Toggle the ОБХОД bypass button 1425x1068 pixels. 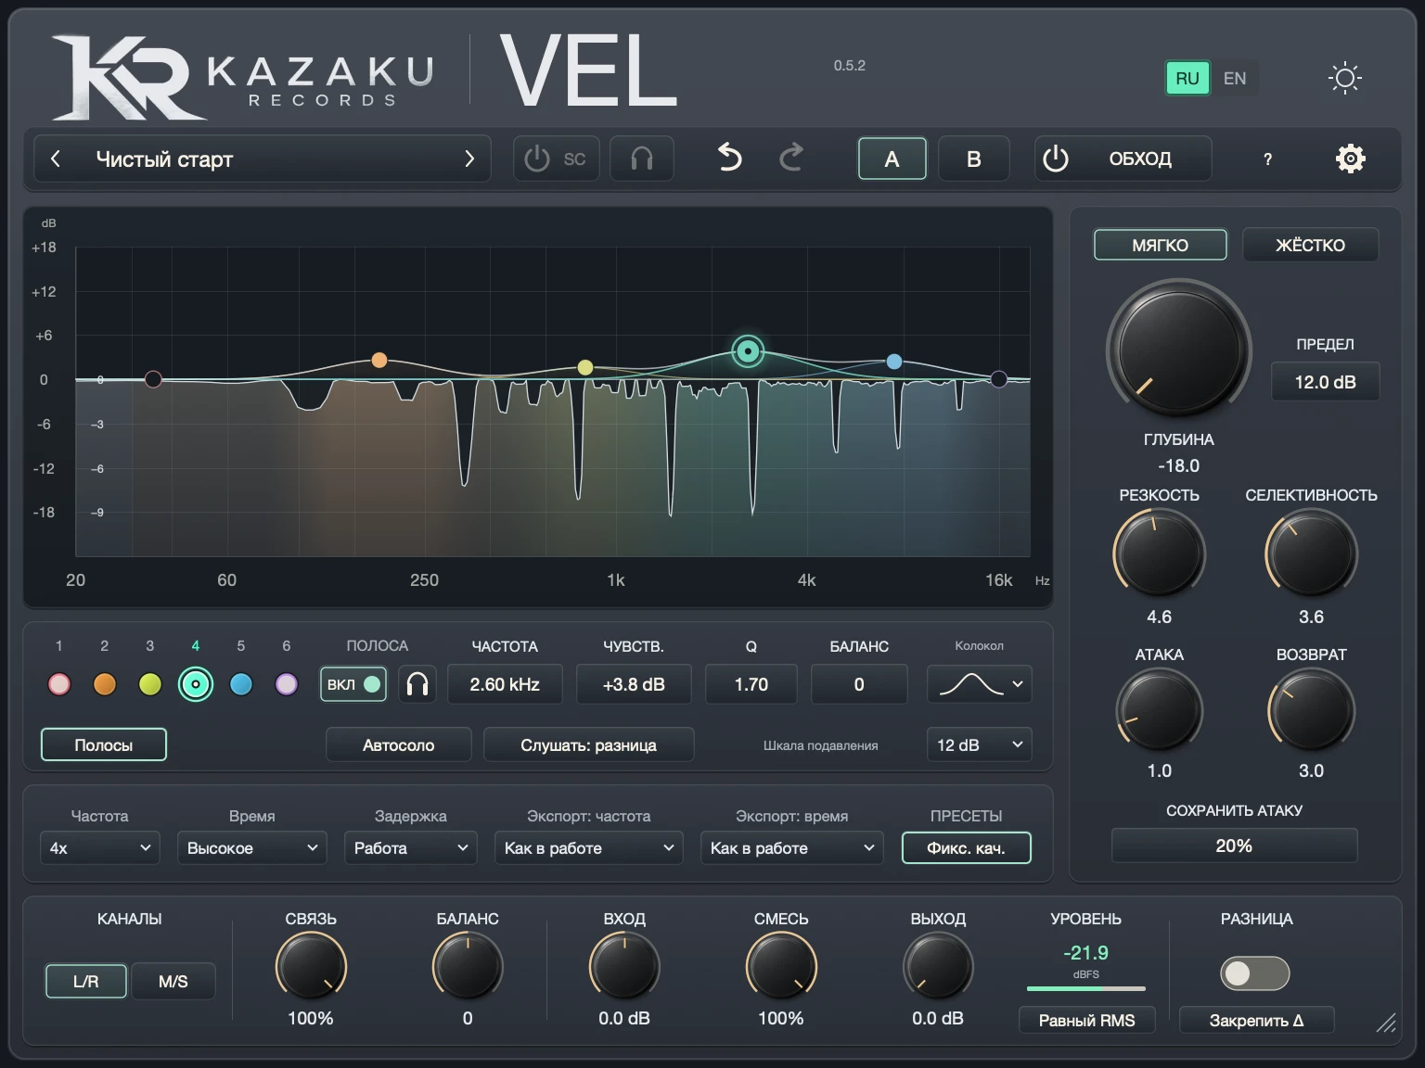(1123, 159)
